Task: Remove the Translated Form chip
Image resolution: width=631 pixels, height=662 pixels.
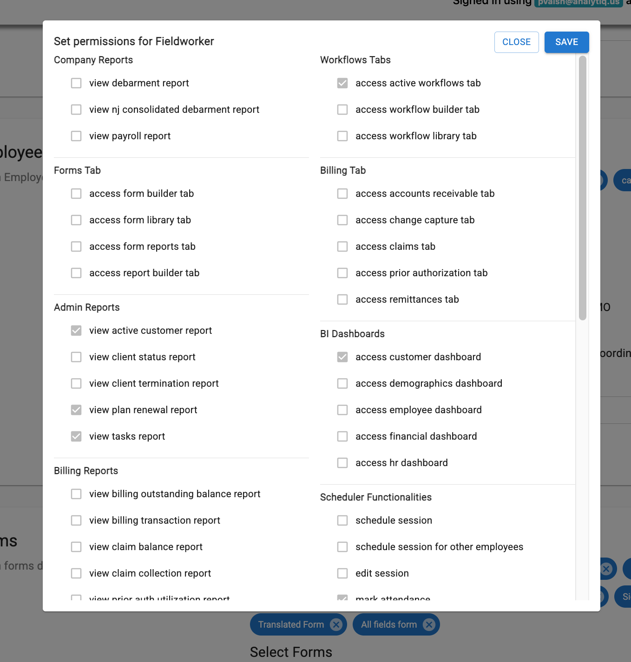Action: pyautogui.click(x=336, y=624)
